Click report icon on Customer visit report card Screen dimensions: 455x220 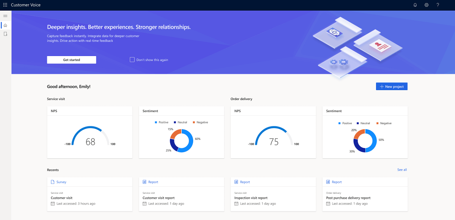145,182
